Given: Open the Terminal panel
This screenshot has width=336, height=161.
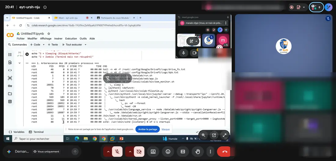Looking at the screenshot, I should [36, 132].
